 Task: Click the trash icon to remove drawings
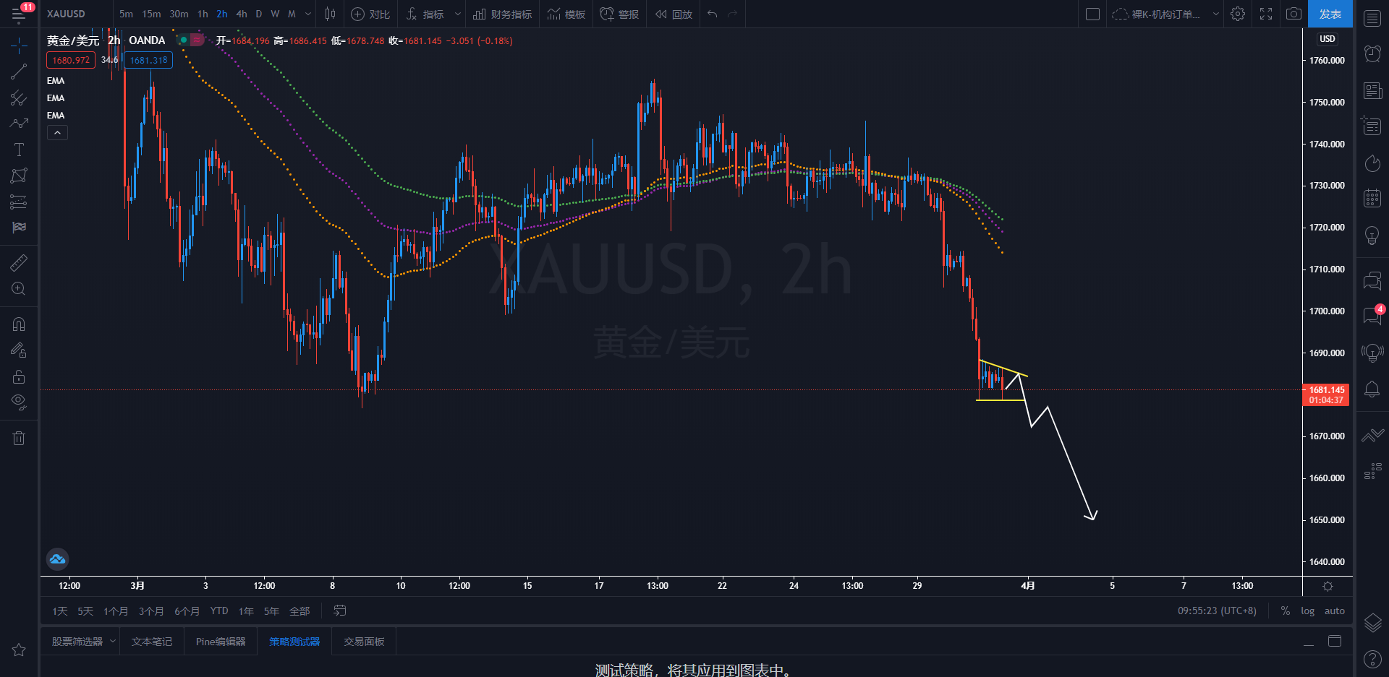(19, 438)
